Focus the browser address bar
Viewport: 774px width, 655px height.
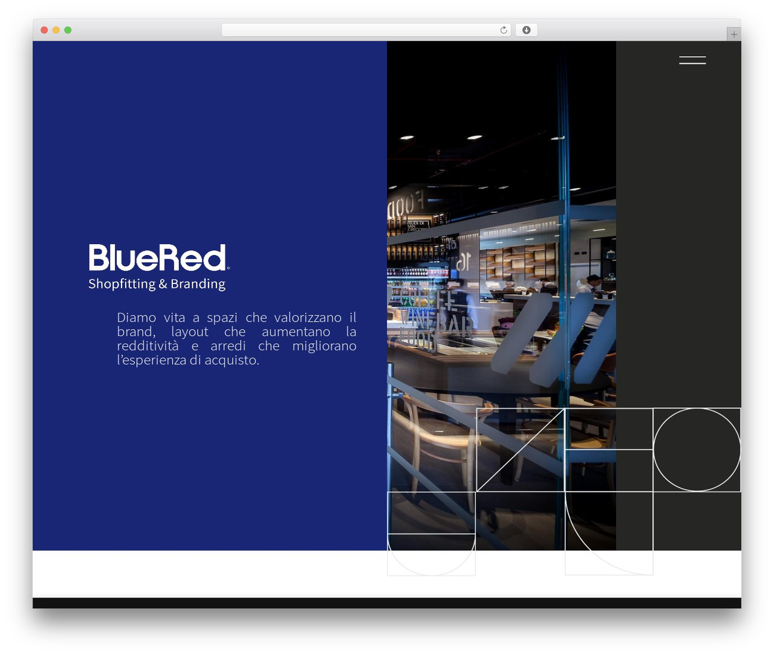[366, 30]
